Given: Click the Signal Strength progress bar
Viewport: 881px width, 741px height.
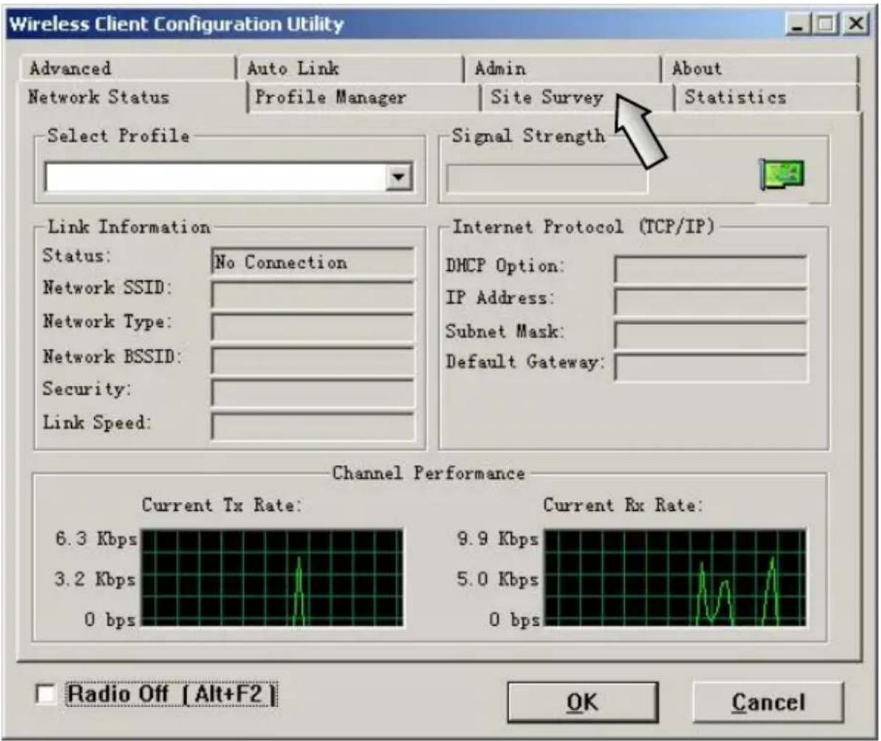Looking at the screenshot, I should tap(547, 178).
